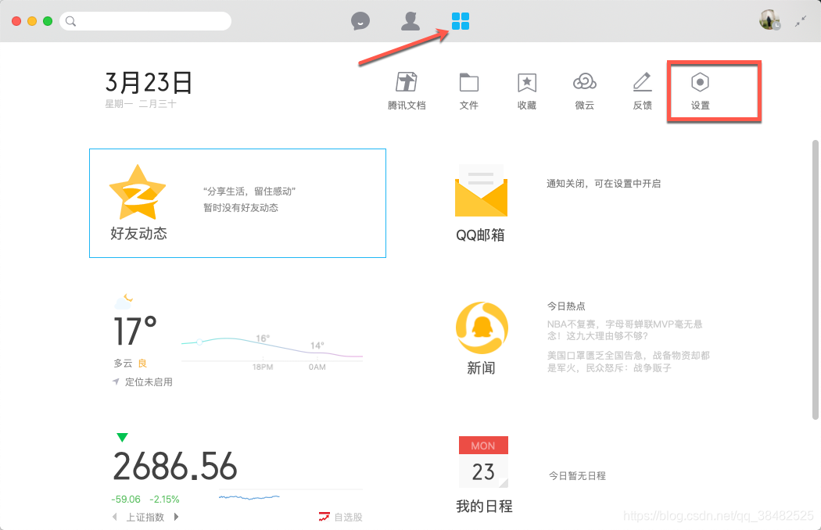Open the user avatar profile

769,20
